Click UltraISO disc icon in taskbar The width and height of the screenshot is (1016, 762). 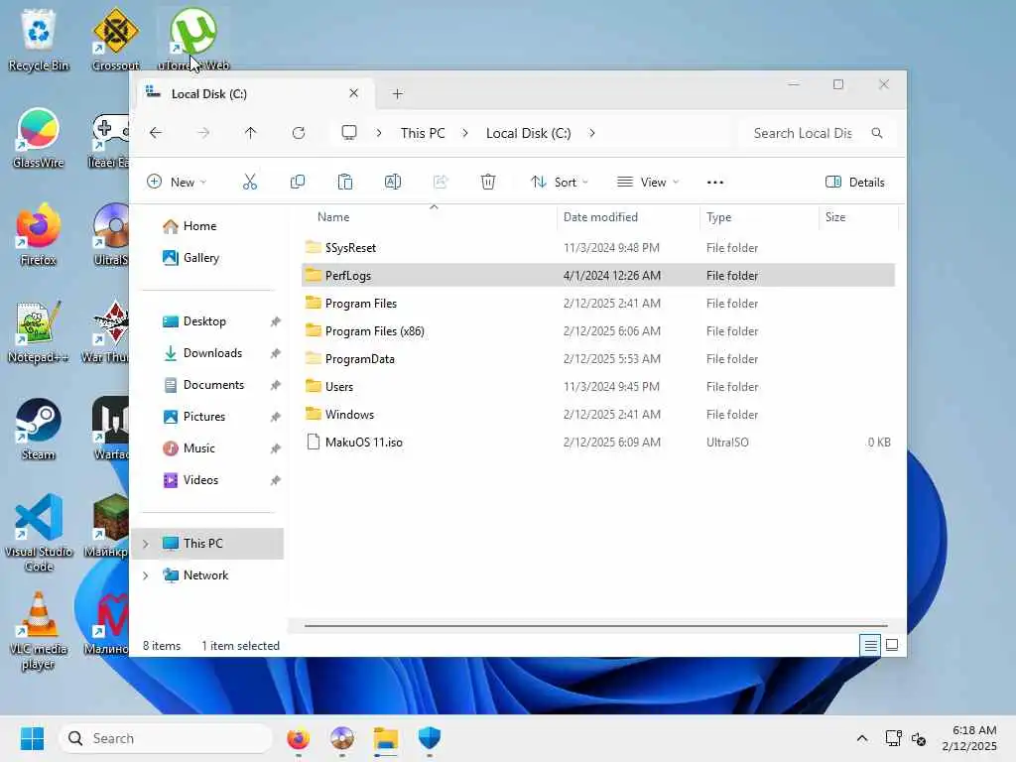(x=342, y=738)
